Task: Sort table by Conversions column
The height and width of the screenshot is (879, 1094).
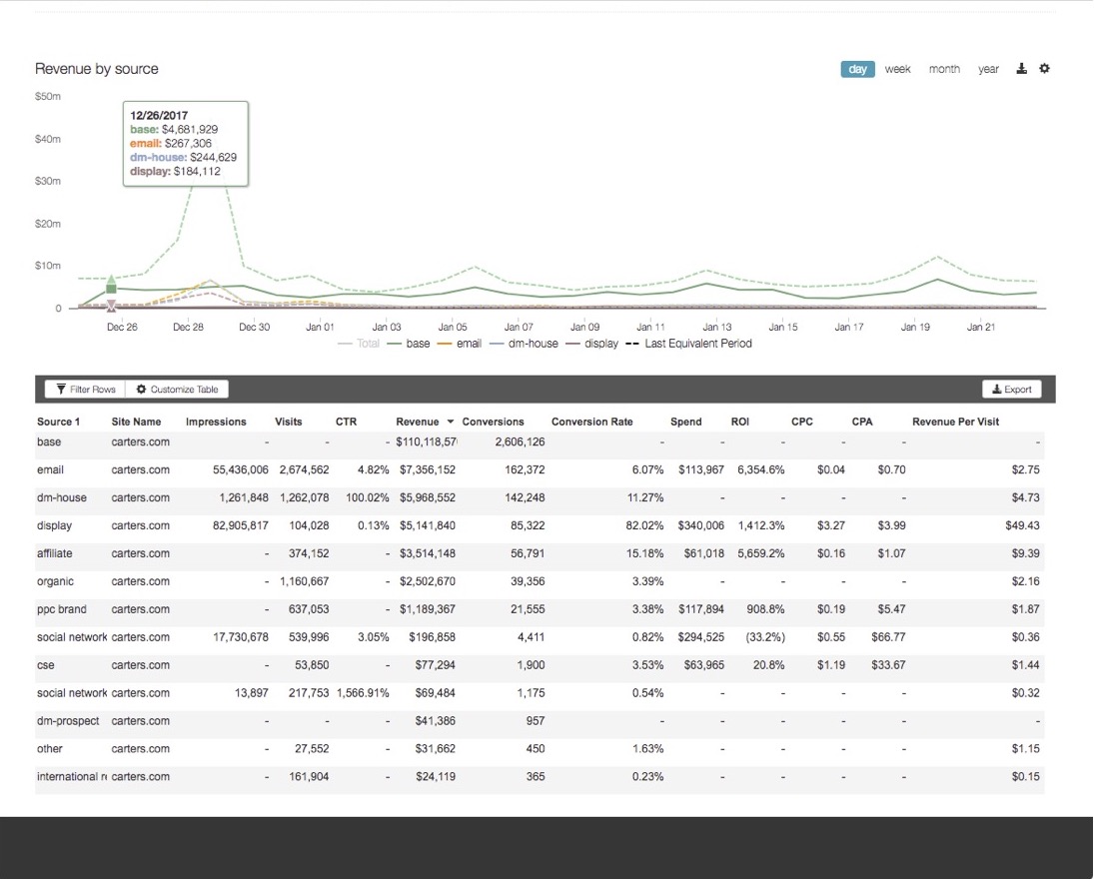Action: tap(493, 422)
